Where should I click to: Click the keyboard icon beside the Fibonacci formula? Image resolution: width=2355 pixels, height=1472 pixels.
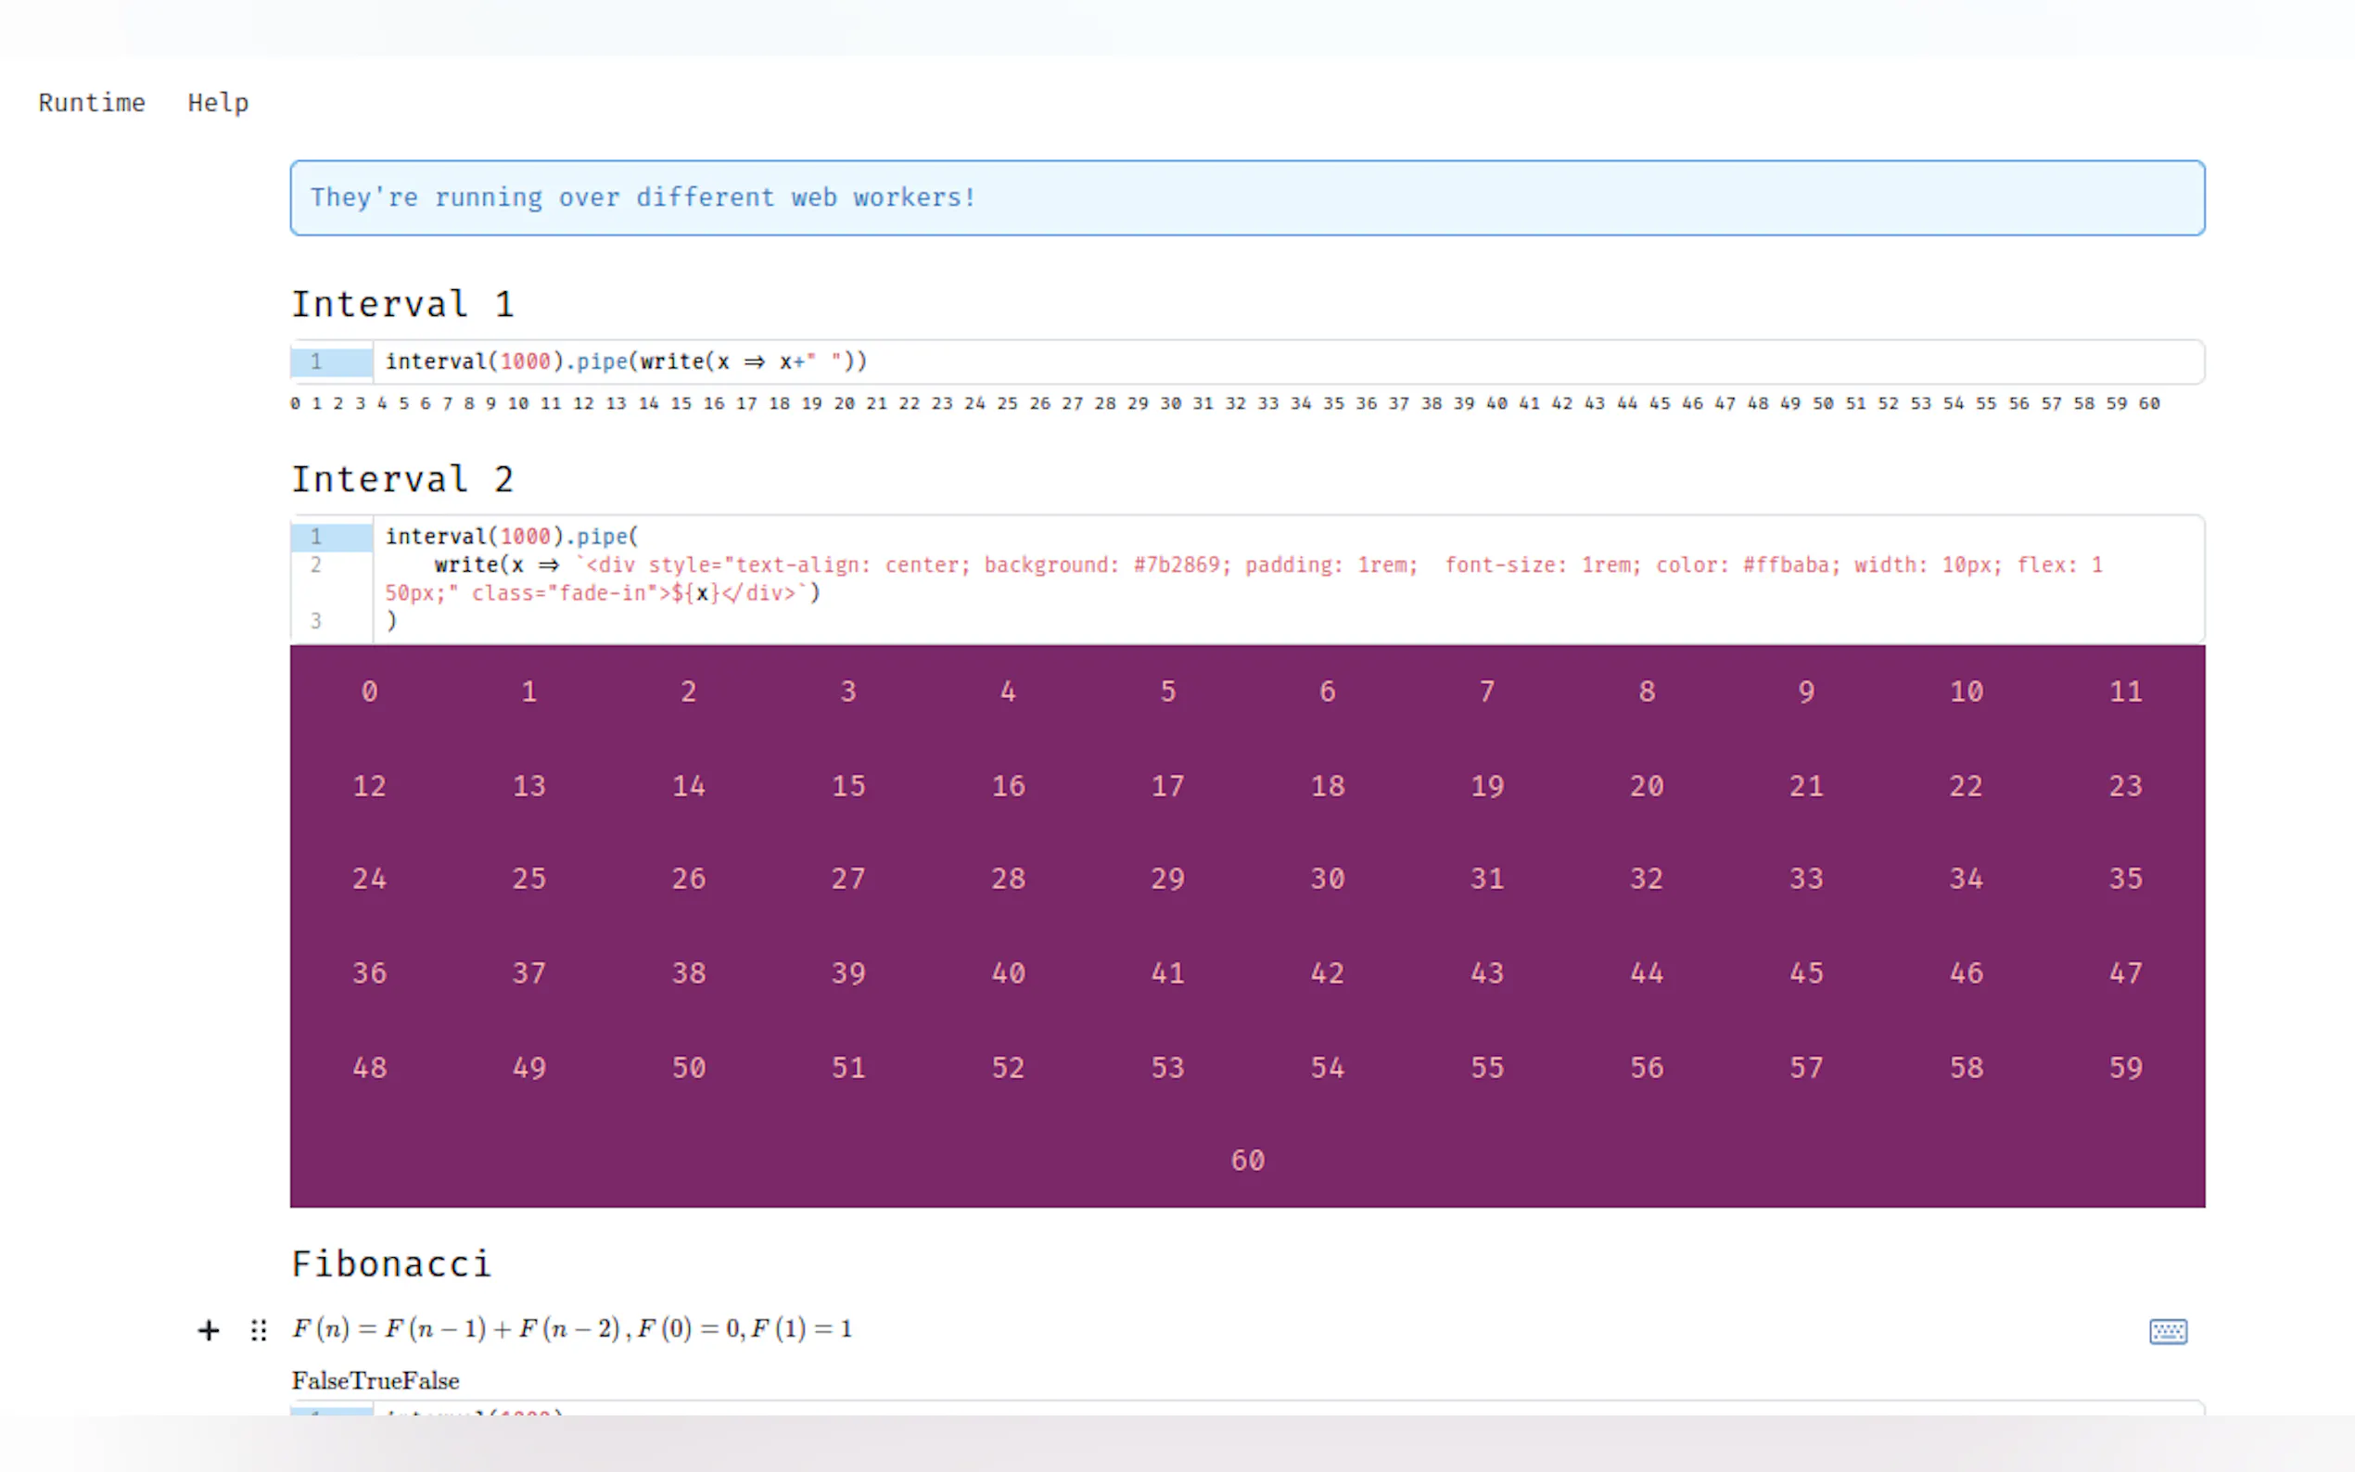(2167, 1331)
